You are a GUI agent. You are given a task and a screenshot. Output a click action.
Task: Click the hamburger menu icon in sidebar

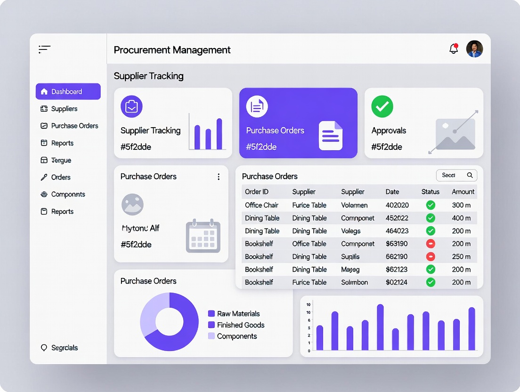[44, 49]
